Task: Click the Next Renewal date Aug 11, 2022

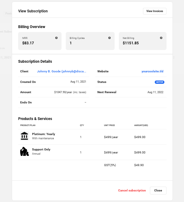Action: [155, 92]
